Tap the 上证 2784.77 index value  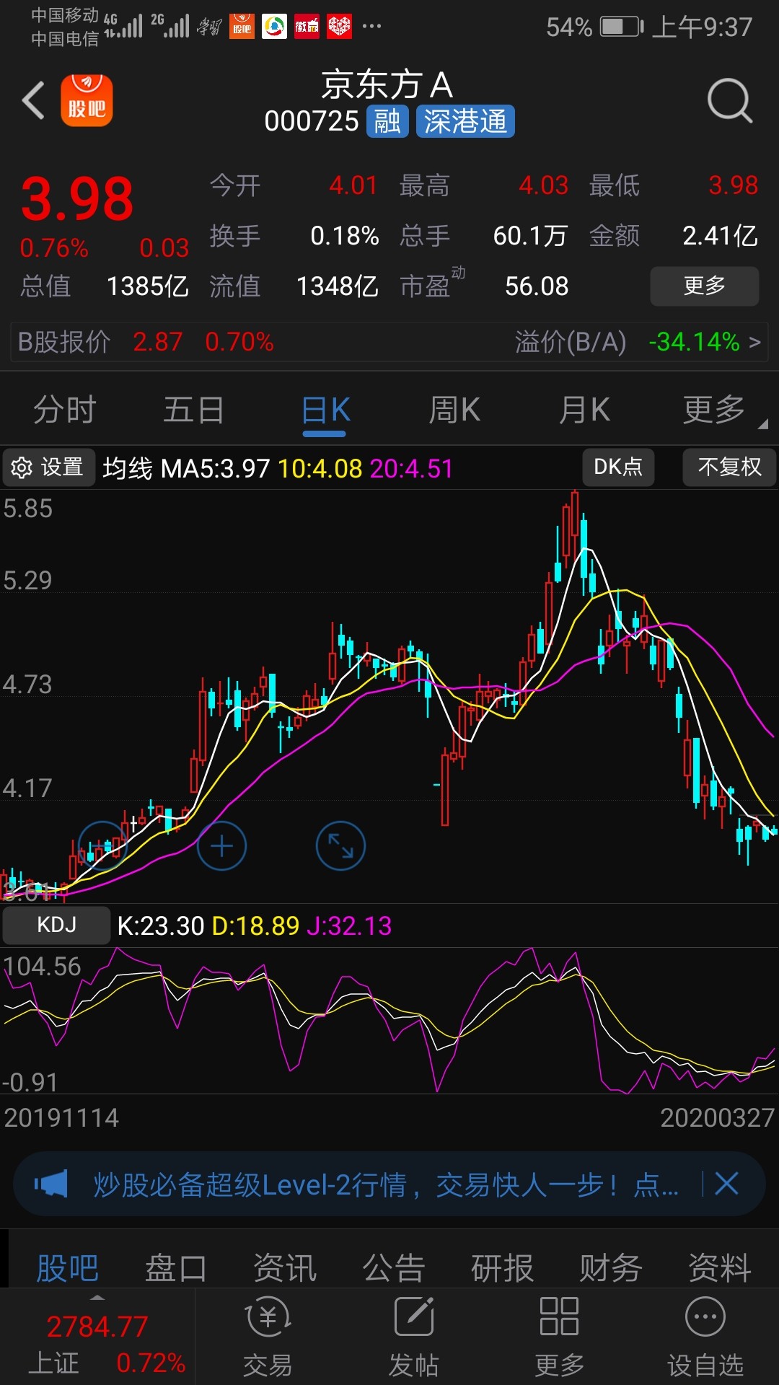(x=97, y=1327)
